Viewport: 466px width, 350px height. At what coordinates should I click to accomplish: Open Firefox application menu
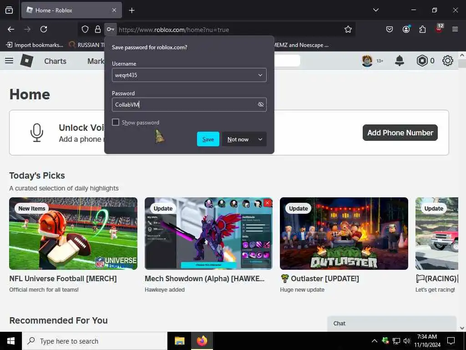click(455, 29)
